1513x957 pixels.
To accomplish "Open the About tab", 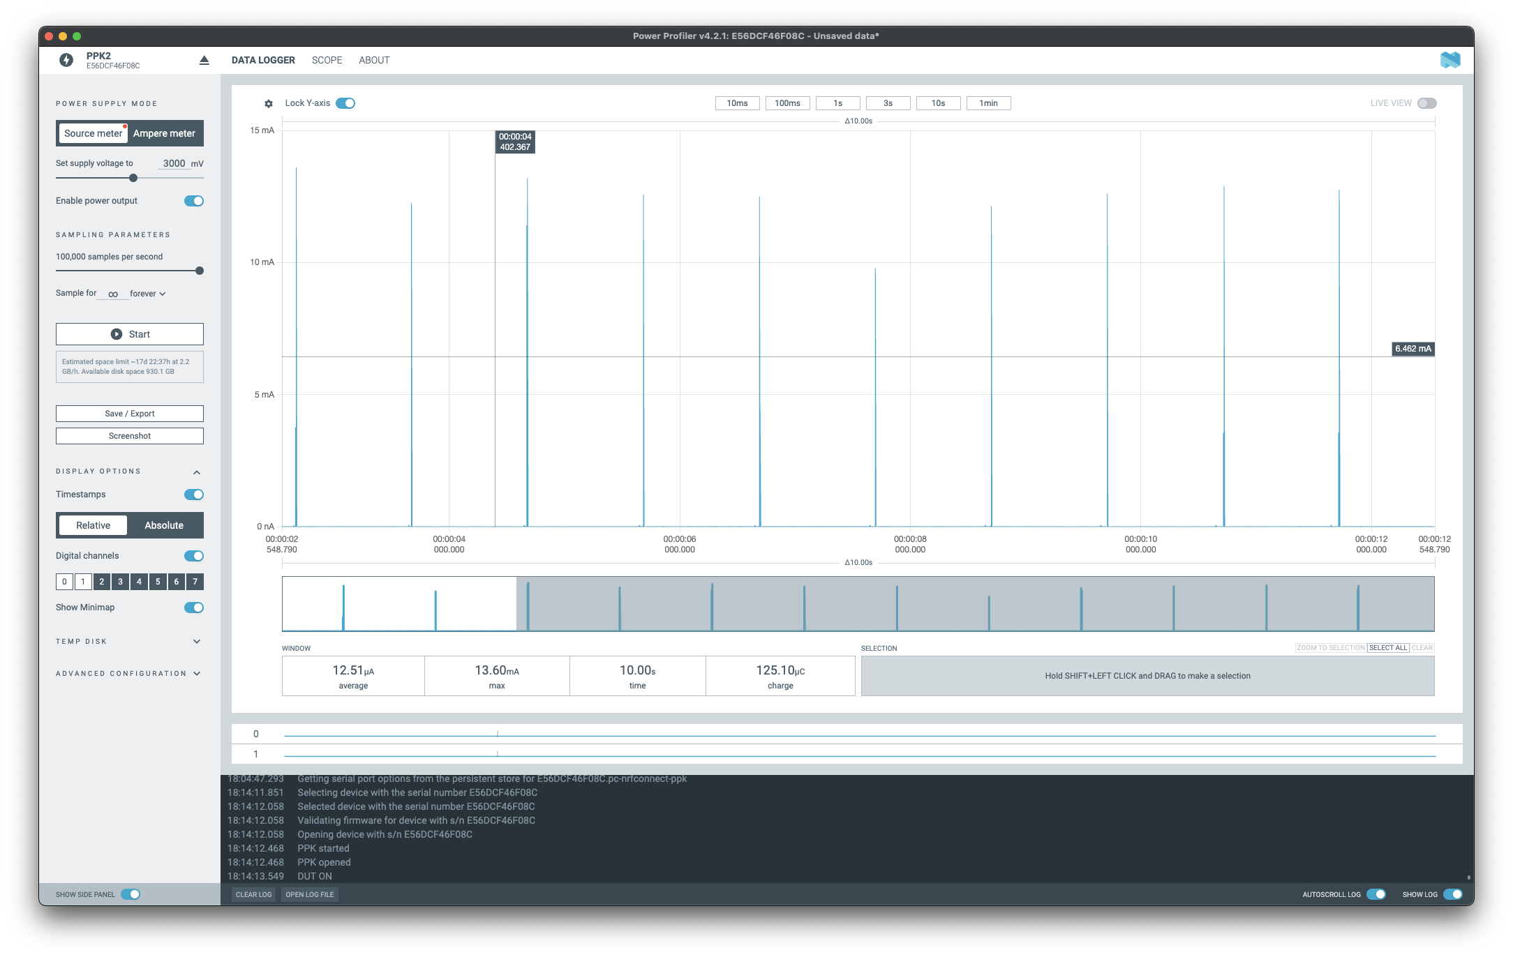I will [x=374, y=60].
